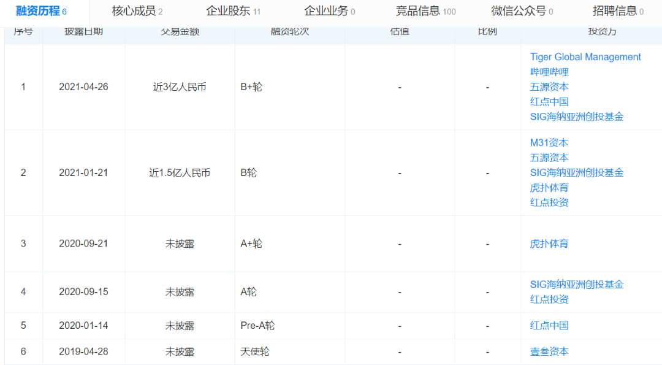View the 竞品信息 tab
Image resolution: width=662 pixels, height=365 pixels.
pyautogui.click(x=425, y=11)
